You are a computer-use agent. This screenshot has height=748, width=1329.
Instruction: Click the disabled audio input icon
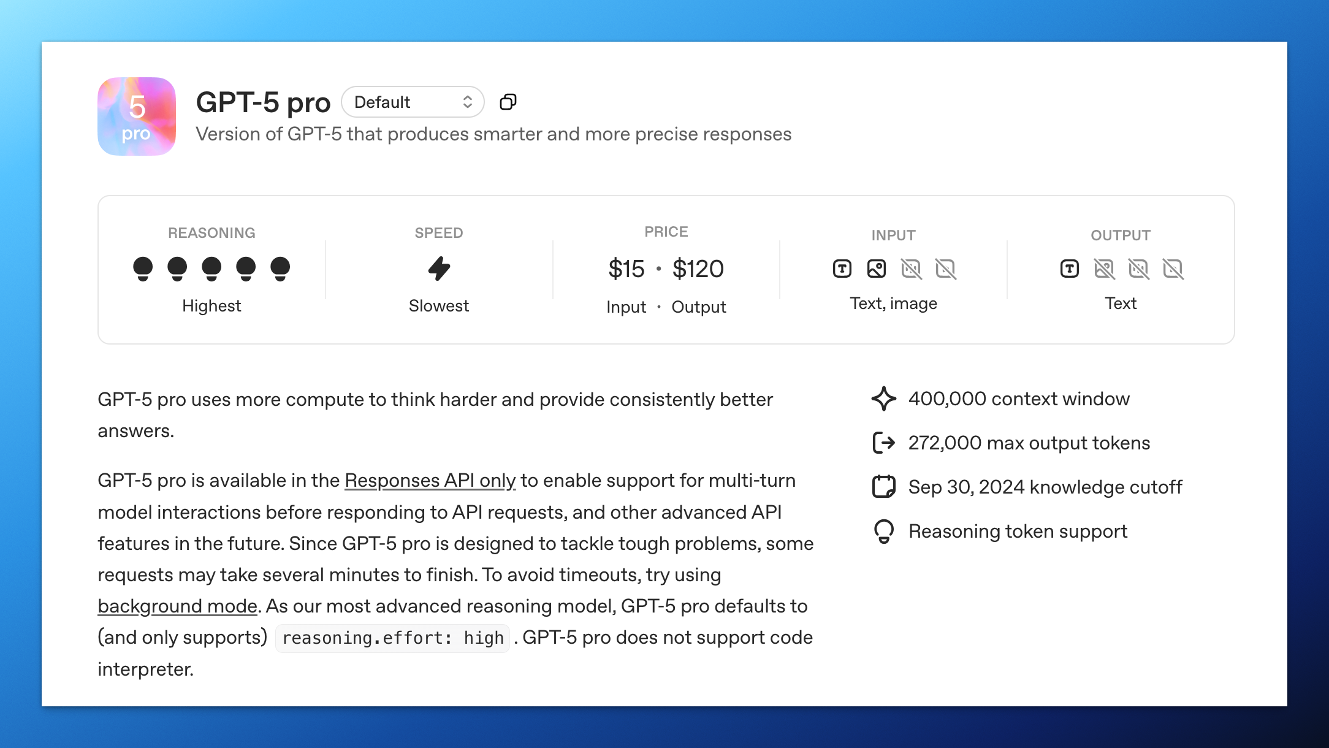[x=911, y=269]
